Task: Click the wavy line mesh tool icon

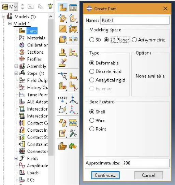Action: click(x=73, y=123)
